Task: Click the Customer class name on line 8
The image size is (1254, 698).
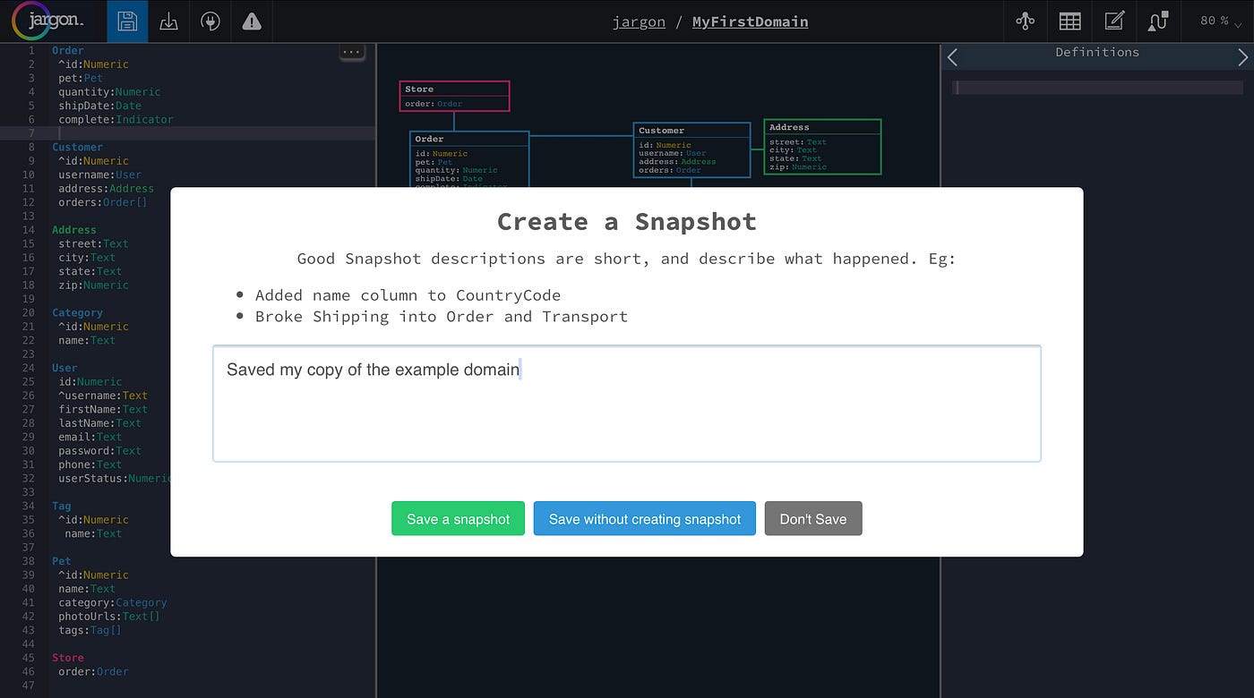Action: pyautogui.click(x=77, y=148)
